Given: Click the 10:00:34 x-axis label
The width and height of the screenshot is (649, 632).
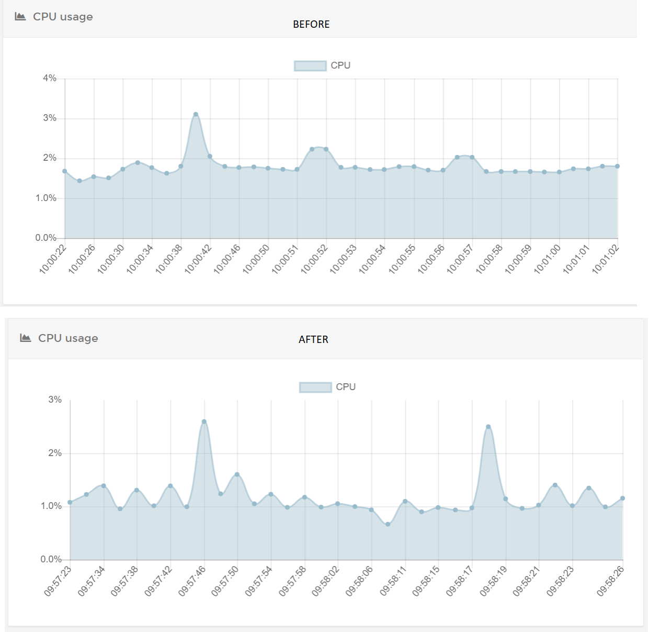Looking at the screenshot, I should pyautogui.click(x=140, y=259).
